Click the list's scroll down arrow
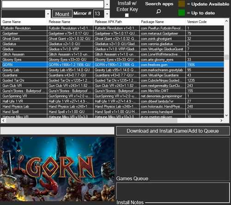The image size is (231, 205). coord(226,115)
